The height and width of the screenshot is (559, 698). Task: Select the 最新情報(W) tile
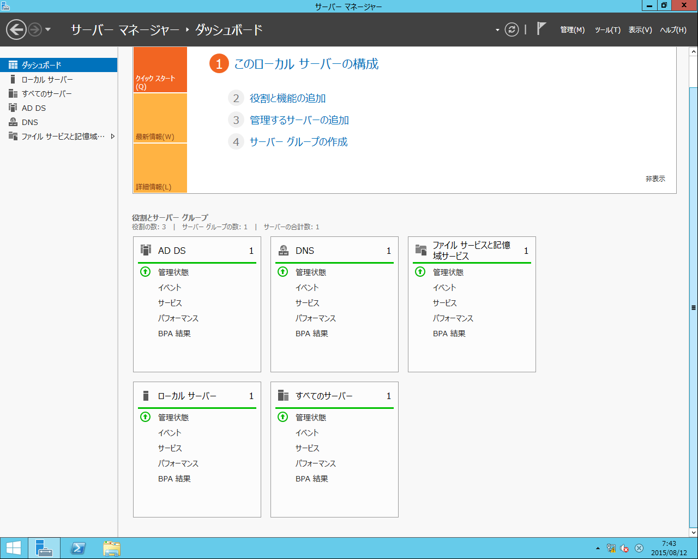coord(160,118)
